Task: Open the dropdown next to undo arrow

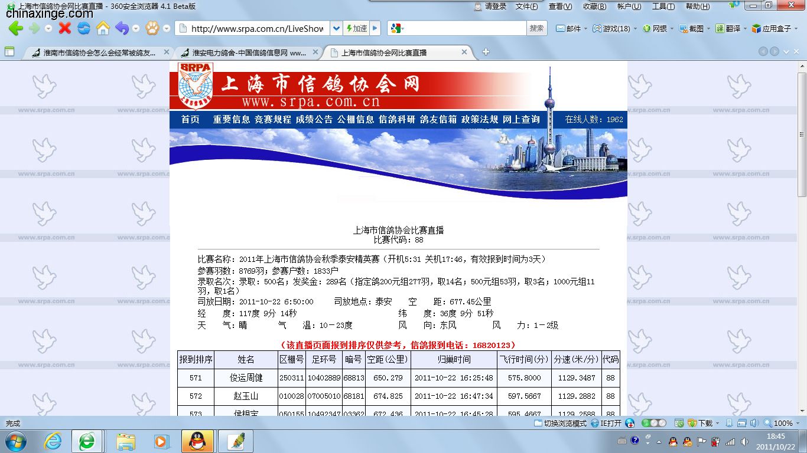Action: [x=136, y=28]
